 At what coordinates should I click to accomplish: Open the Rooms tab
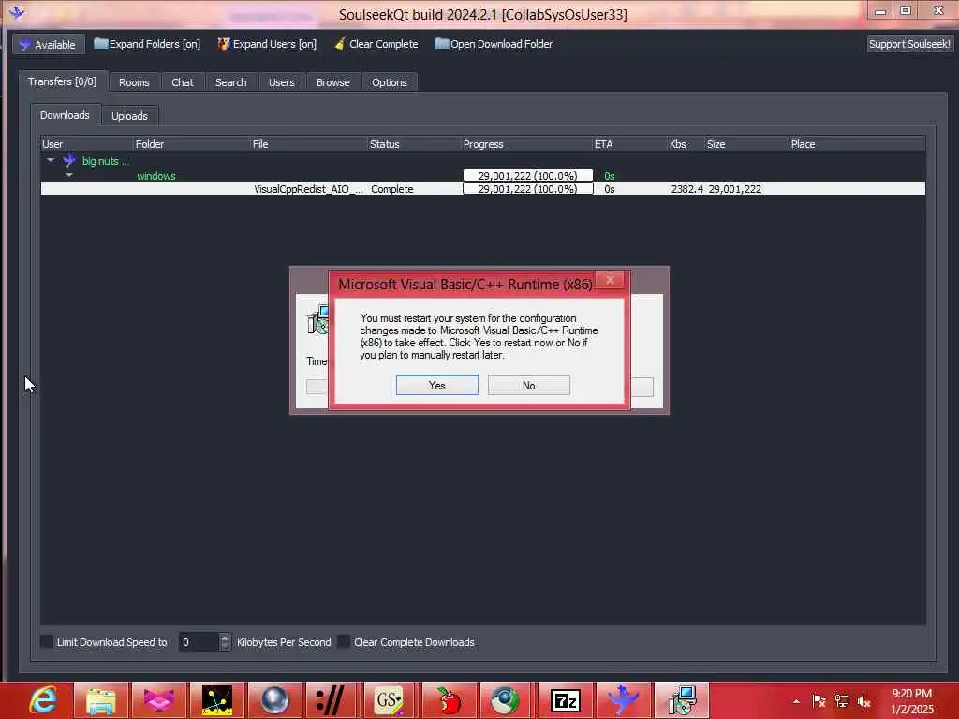pyautogui.click(x=134, y=82)
